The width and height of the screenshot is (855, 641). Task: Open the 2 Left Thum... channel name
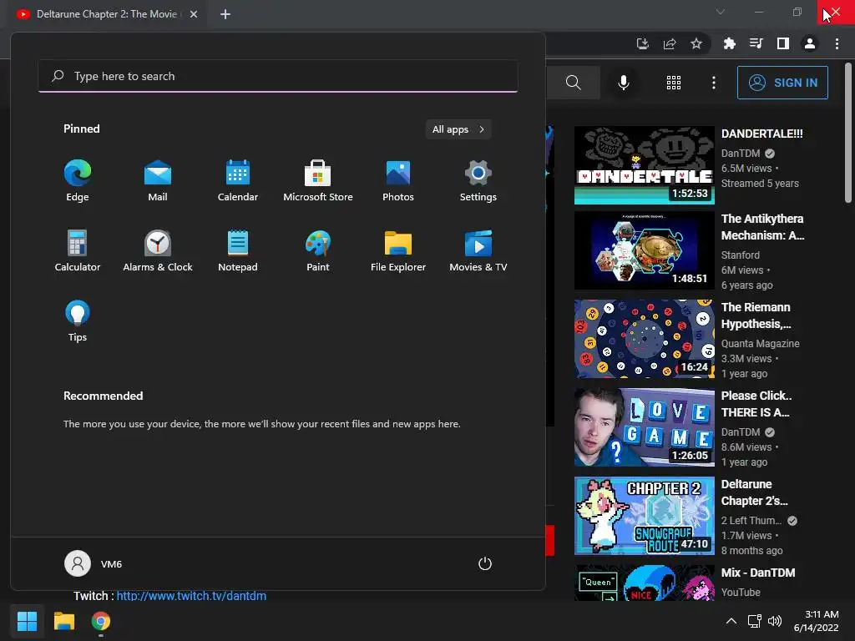[751, 521]
